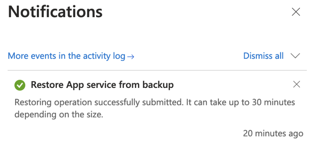Open More events in the activity log
This screenshot has height=145, width=311.
66,56
